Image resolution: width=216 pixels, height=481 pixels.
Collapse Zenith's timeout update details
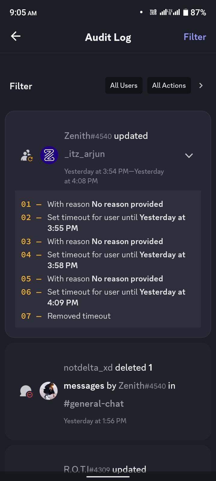click(x=189, y=155)
